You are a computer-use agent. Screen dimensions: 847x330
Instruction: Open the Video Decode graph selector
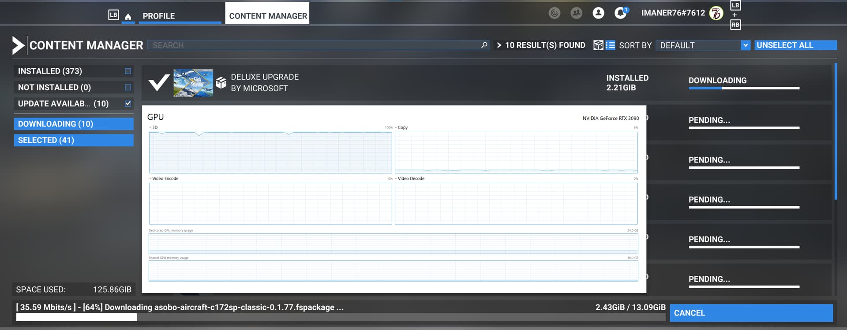click(396, 178)
